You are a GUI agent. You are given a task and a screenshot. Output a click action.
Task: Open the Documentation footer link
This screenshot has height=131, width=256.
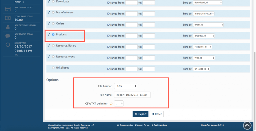[x=125, y=125]
